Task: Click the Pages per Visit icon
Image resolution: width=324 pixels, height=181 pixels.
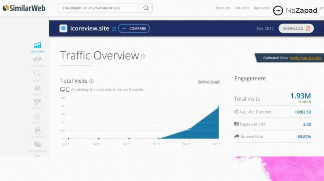Action: coord(236,124)
